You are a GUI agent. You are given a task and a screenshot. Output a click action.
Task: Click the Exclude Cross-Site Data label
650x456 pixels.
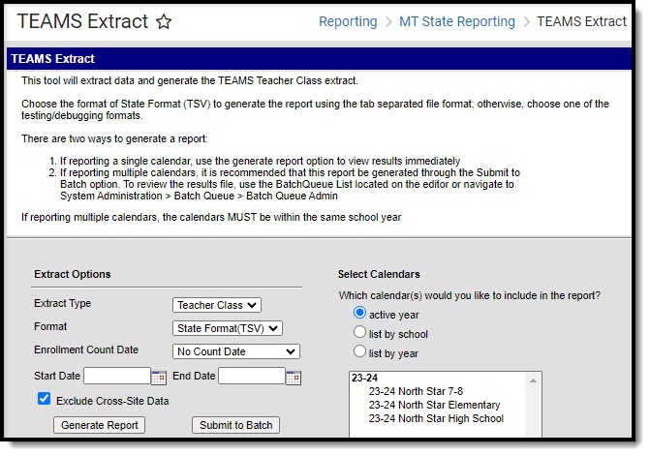[112, 401]
